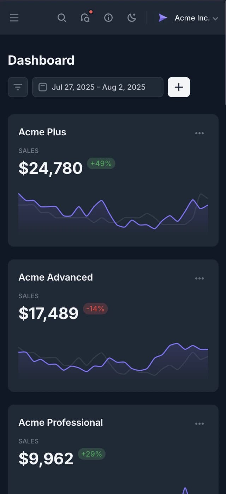226x494 pixels.
Task: Open notifications with the red dot
Action: pos(85,18)
